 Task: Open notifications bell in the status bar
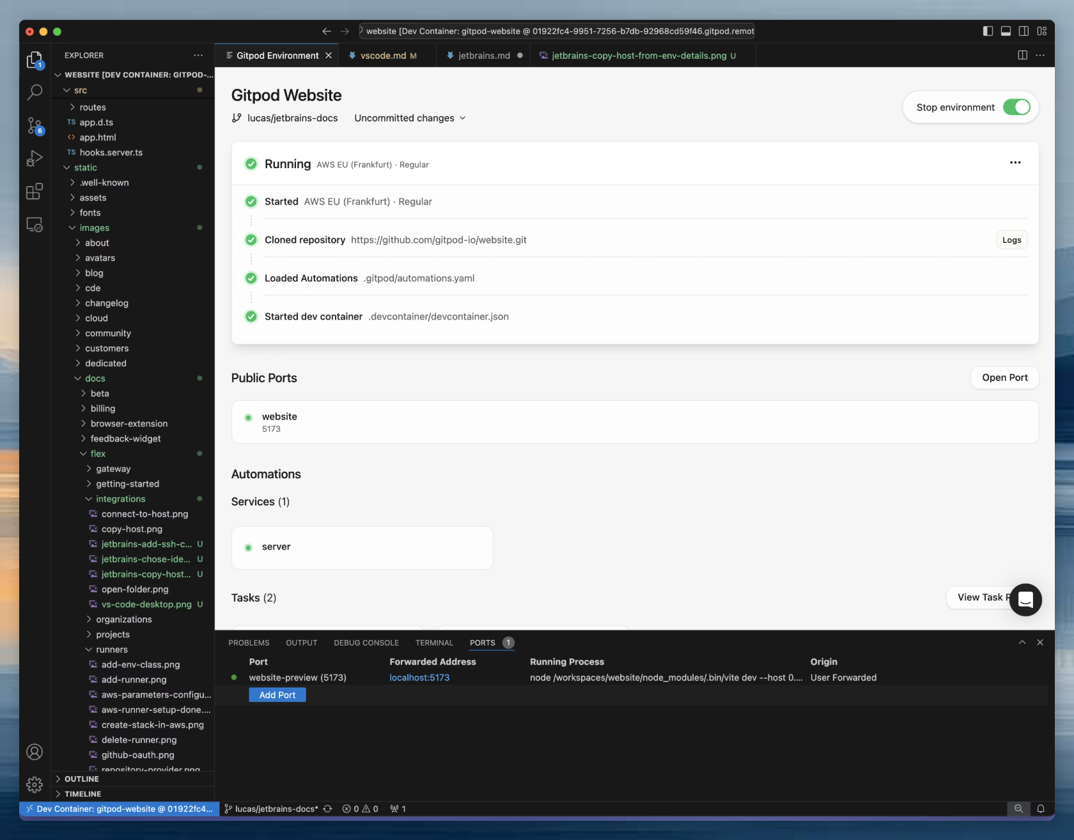pos(1041,809)
